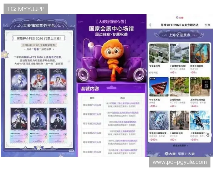This screenshot has height=171, width=214.
Task: Tap the 【大麦超值省心包】 title
Action: 111,21
